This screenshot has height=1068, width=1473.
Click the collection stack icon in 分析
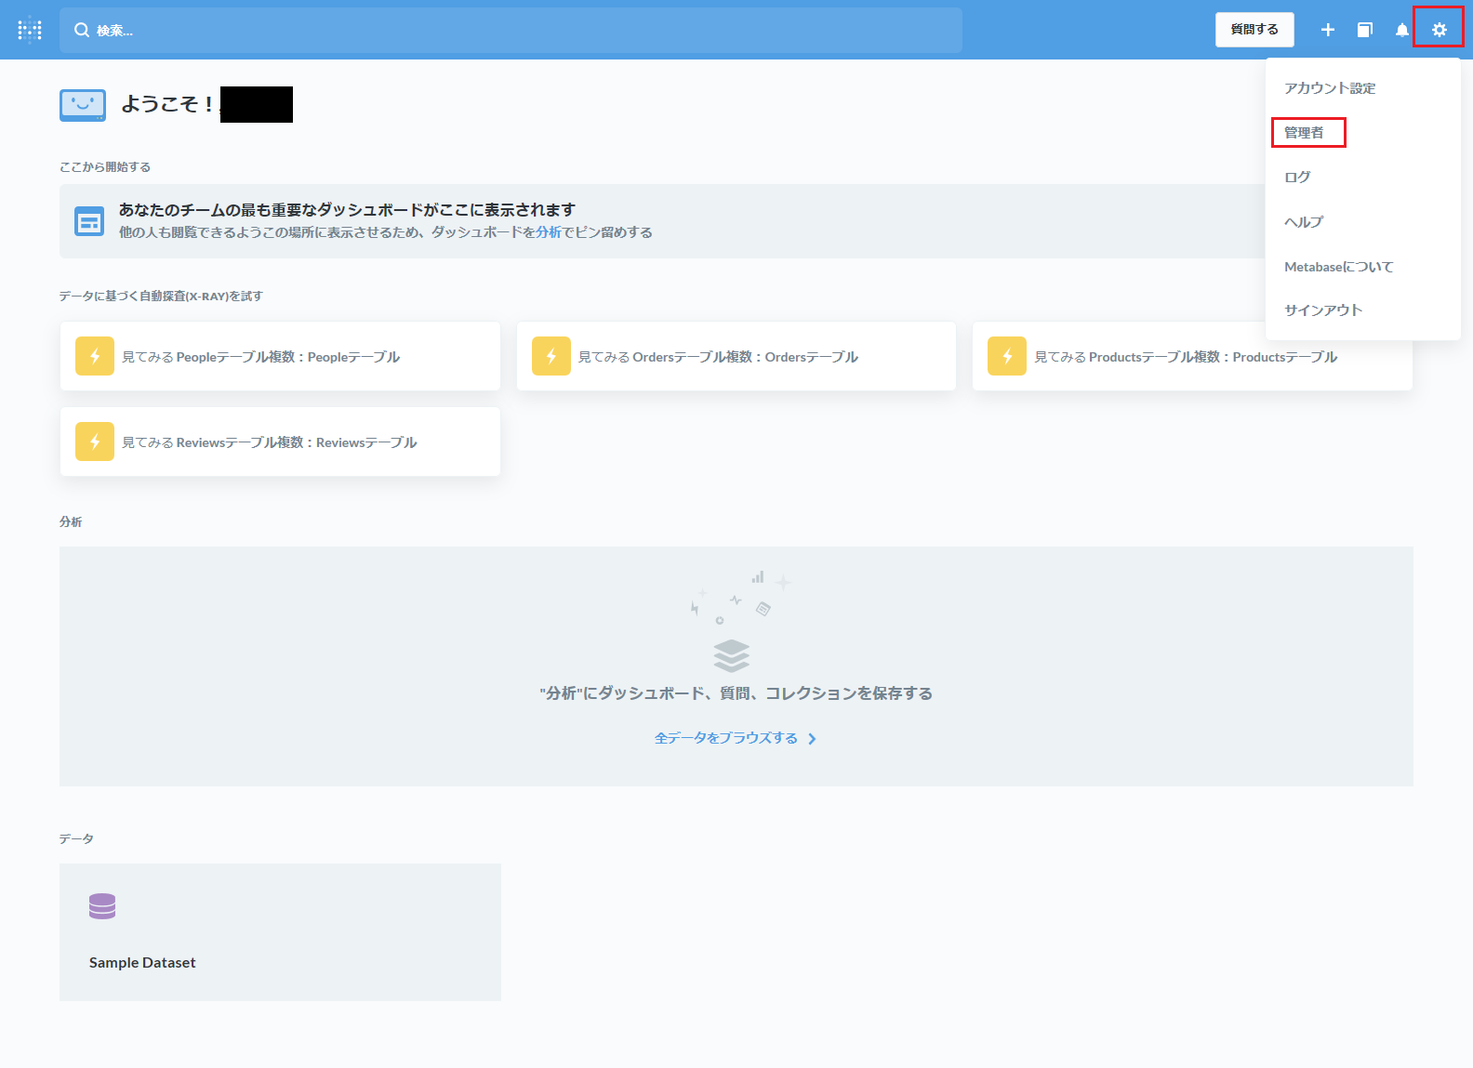pyautogui.click(x=732, y=655)
